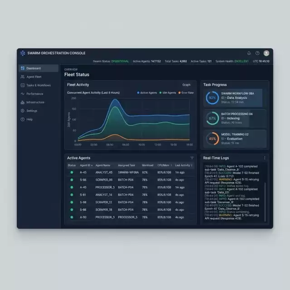This screenshot has width=290, height=290.
Task: Click the SCRAPER_12 agent name
Action: (104, 203)
